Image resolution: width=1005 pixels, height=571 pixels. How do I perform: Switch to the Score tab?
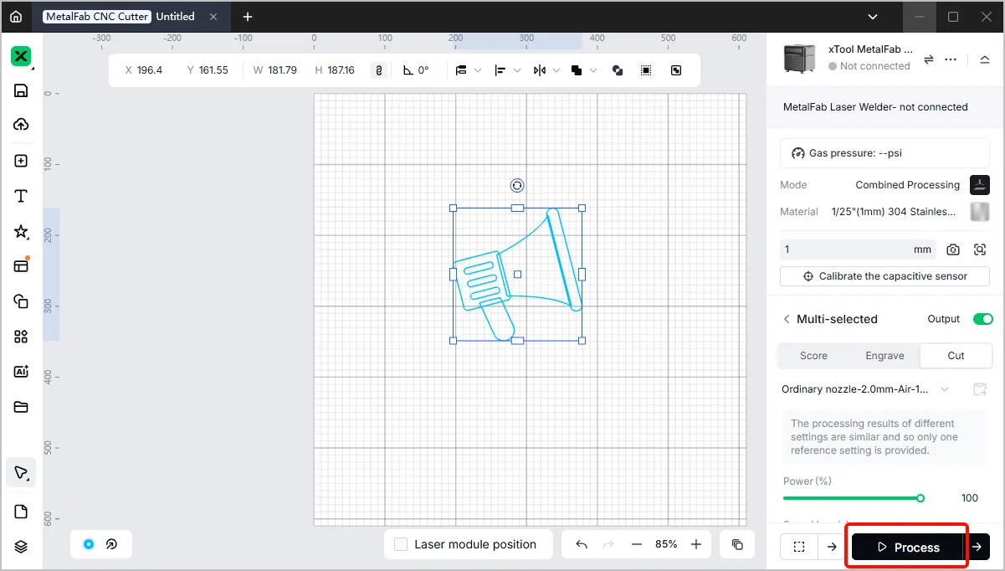tap(813, 356)
